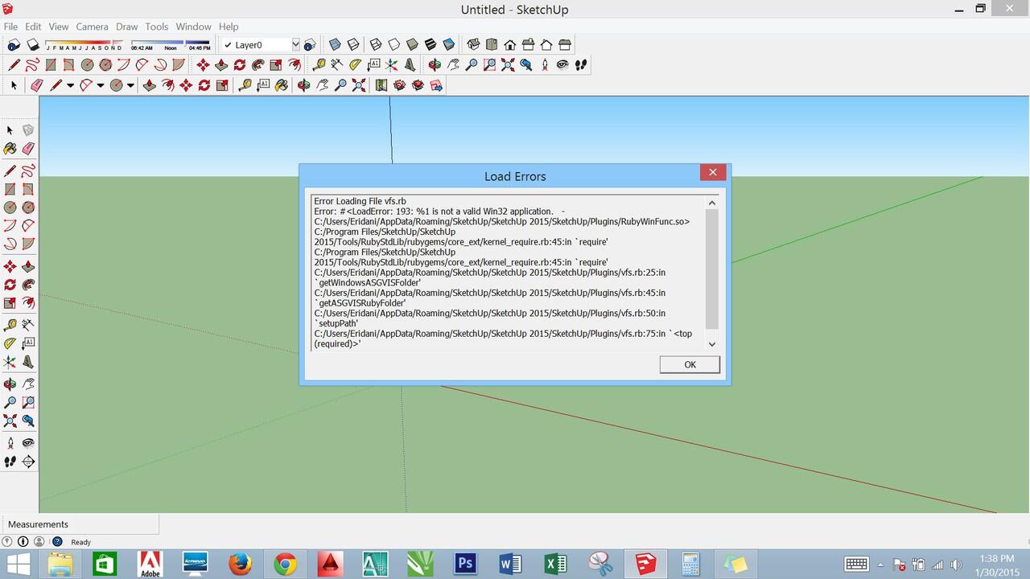Screen dimensions: 1030x579
Task: Toggle Show/Hide Shadows button
Action: (x=32, y=45)
